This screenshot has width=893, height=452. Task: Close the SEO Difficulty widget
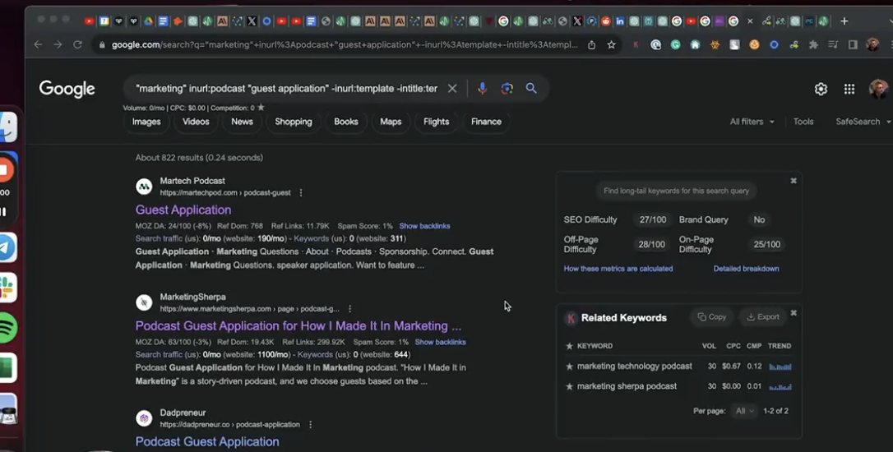[x=794, y=181]
